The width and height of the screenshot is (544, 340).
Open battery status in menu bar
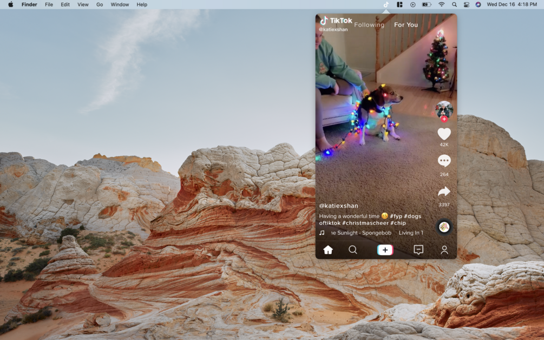click(x=427, y=4)
